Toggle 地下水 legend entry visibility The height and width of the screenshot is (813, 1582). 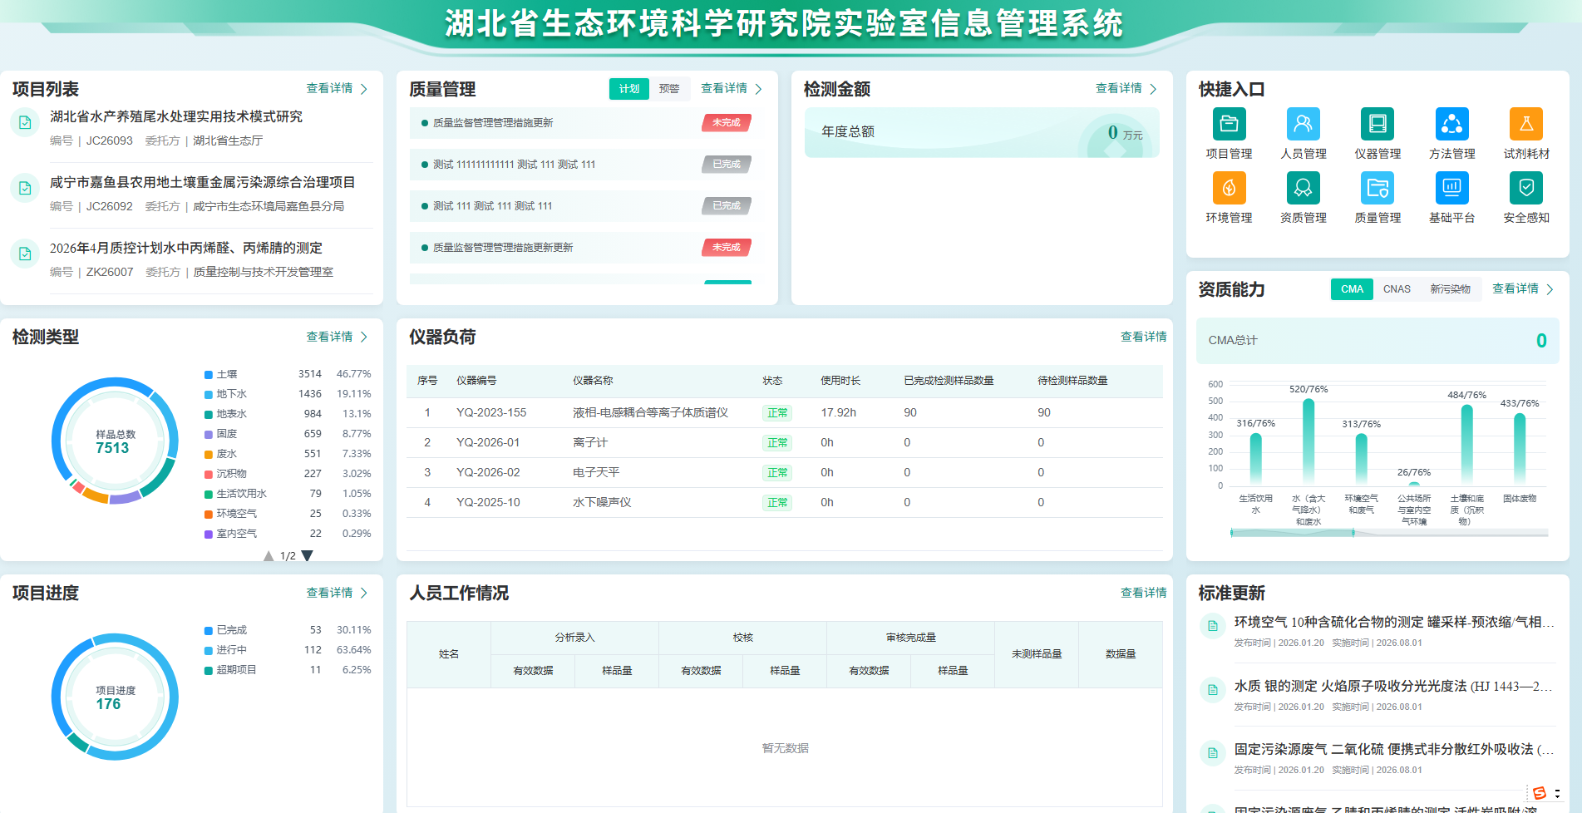pyautogui.click(x=225, y=394)
